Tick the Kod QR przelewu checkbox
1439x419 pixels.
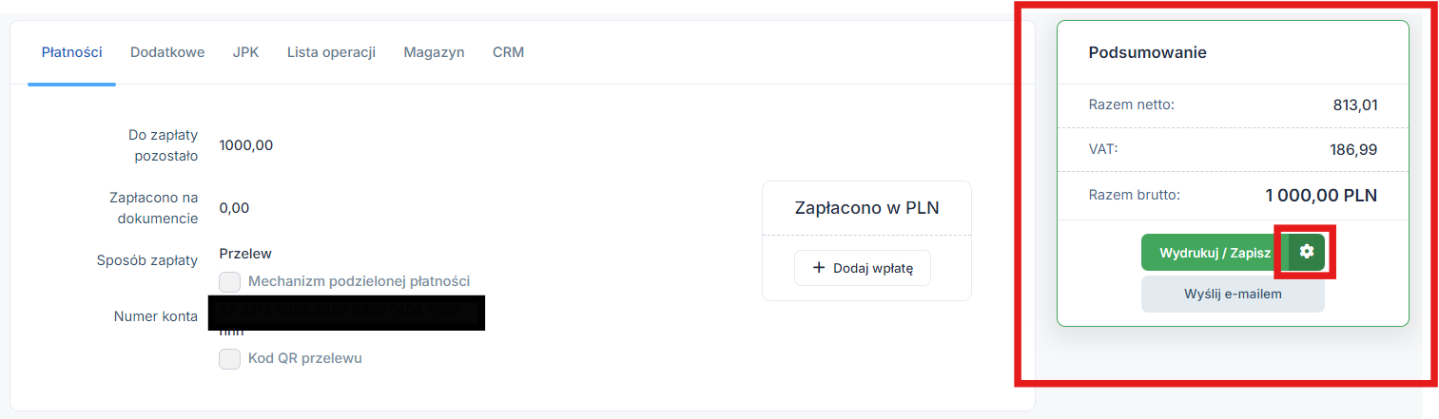[x=229, y=359]
